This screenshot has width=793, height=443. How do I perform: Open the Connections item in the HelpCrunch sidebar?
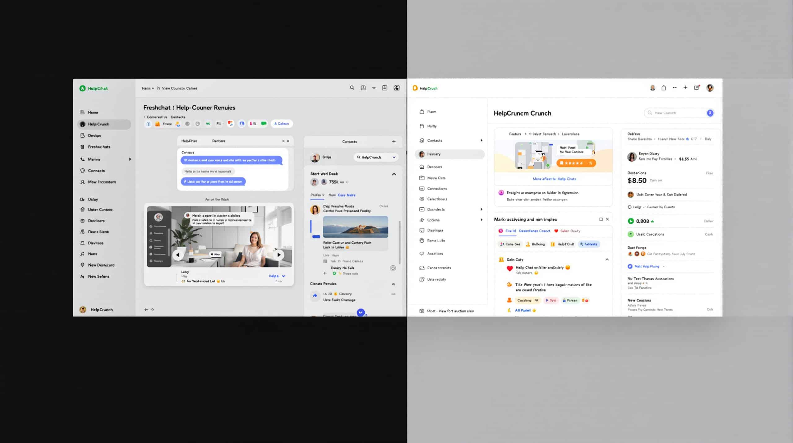coord(437,188)
